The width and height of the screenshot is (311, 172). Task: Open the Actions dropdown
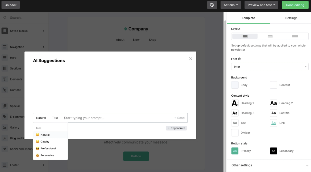(x=231, y=5)
